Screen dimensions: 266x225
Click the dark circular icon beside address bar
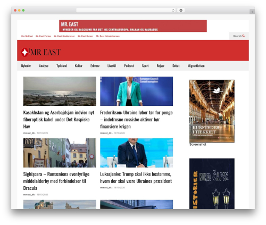[181, 11]
